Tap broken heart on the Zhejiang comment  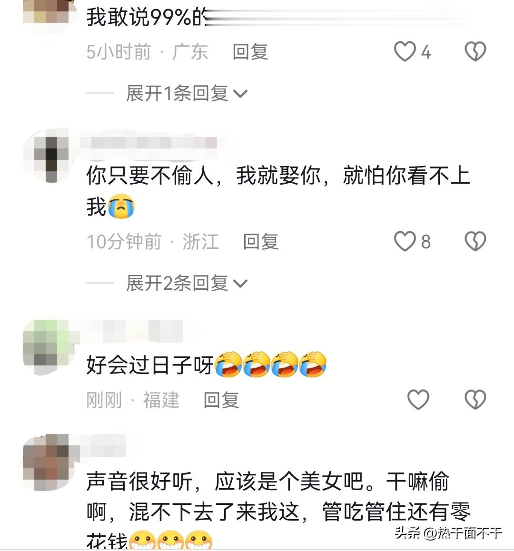[475, 241]
